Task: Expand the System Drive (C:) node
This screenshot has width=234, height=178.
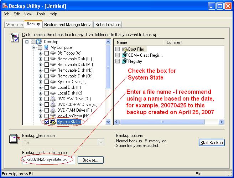Action: pos(41,82)
